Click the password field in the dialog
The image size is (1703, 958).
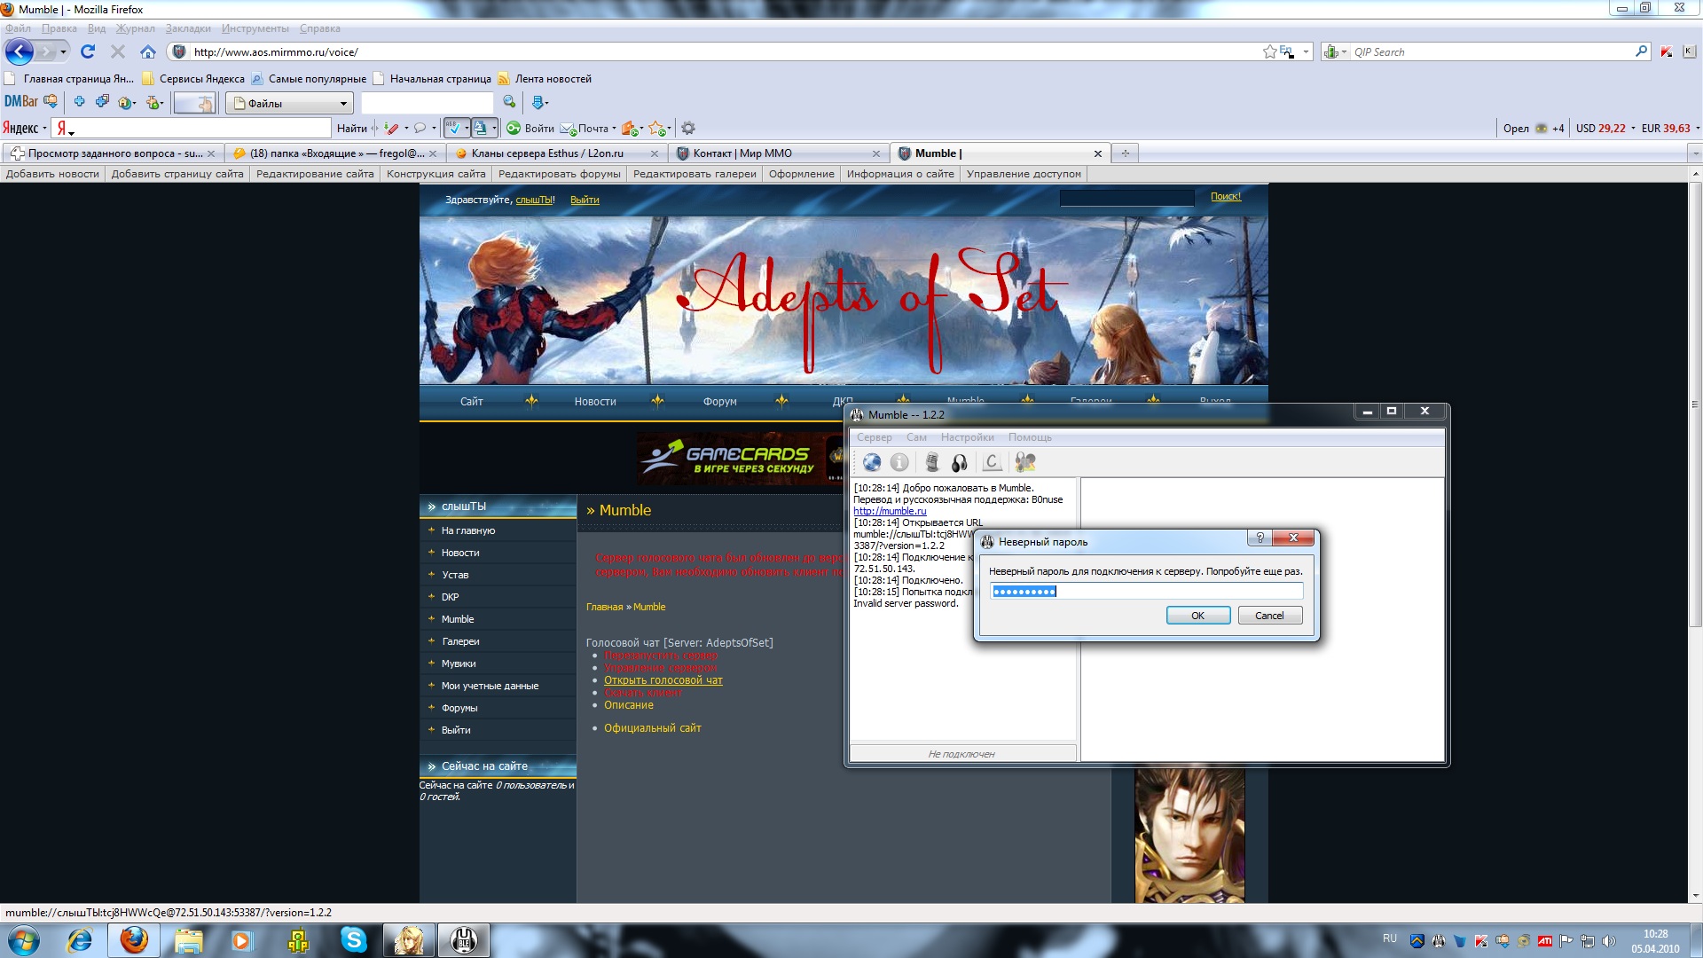(1146, 592)
